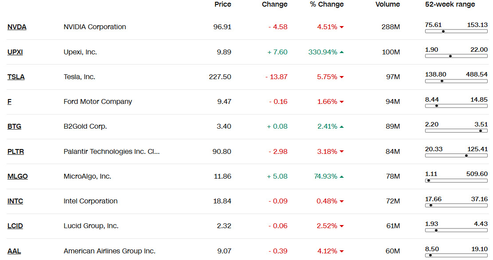Select the PLTR ticker symbol
The height and width of the screenshot is (260, 493).
point(16,152)
